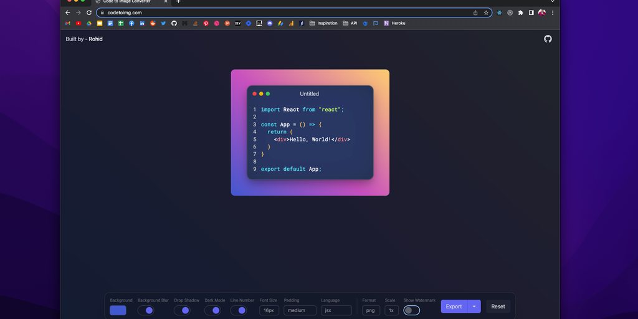638x319 pixels.
Task: Open the Gmail bookmark icon
Action: pyautogui.click(x=68, y=23)
